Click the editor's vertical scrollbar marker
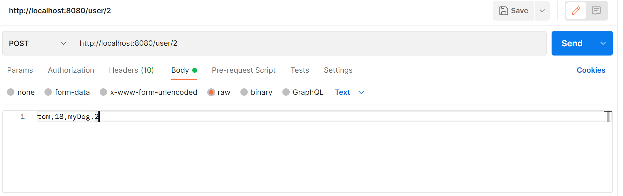 pos(608,116)
